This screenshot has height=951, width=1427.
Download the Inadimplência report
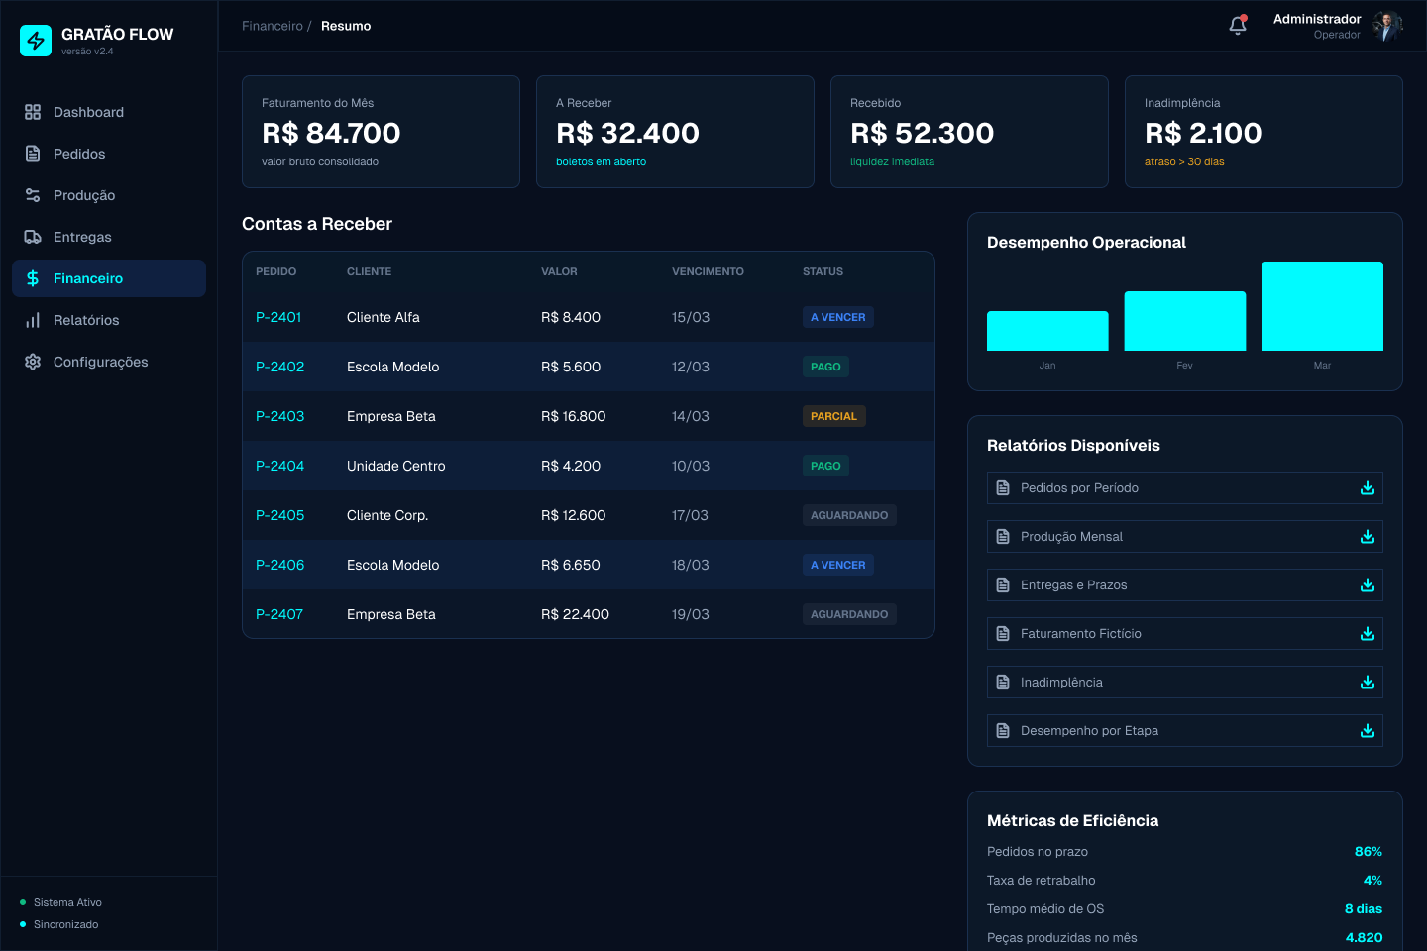[x=1368, y=683]
